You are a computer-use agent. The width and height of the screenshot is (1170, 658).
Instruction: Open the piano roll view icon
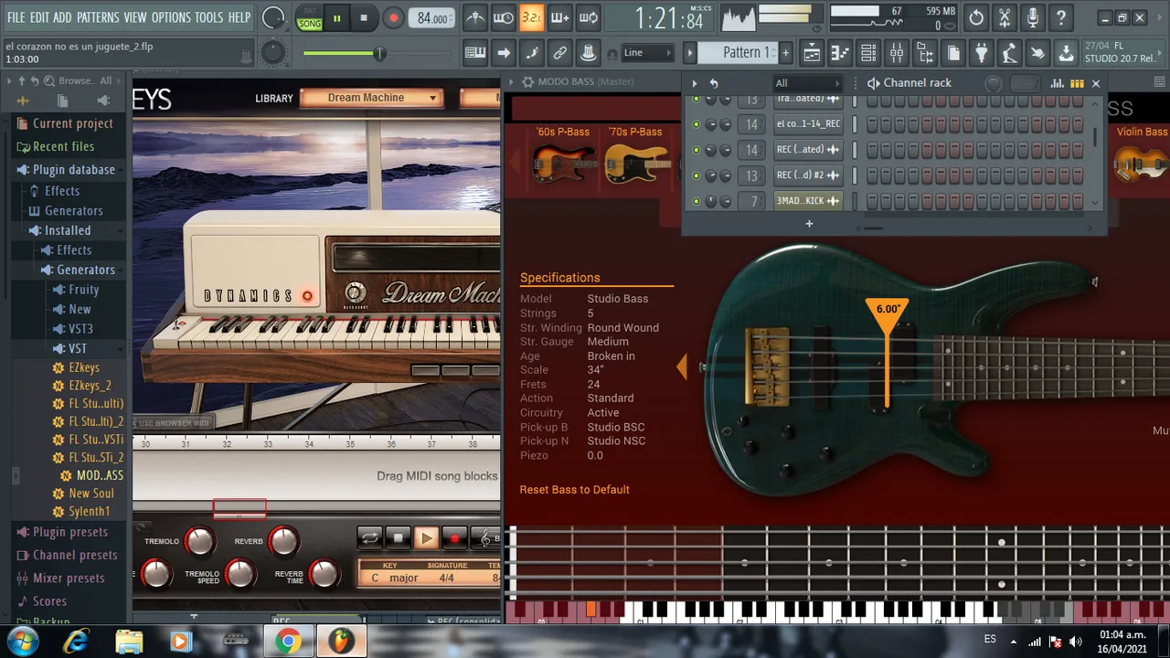840,53
